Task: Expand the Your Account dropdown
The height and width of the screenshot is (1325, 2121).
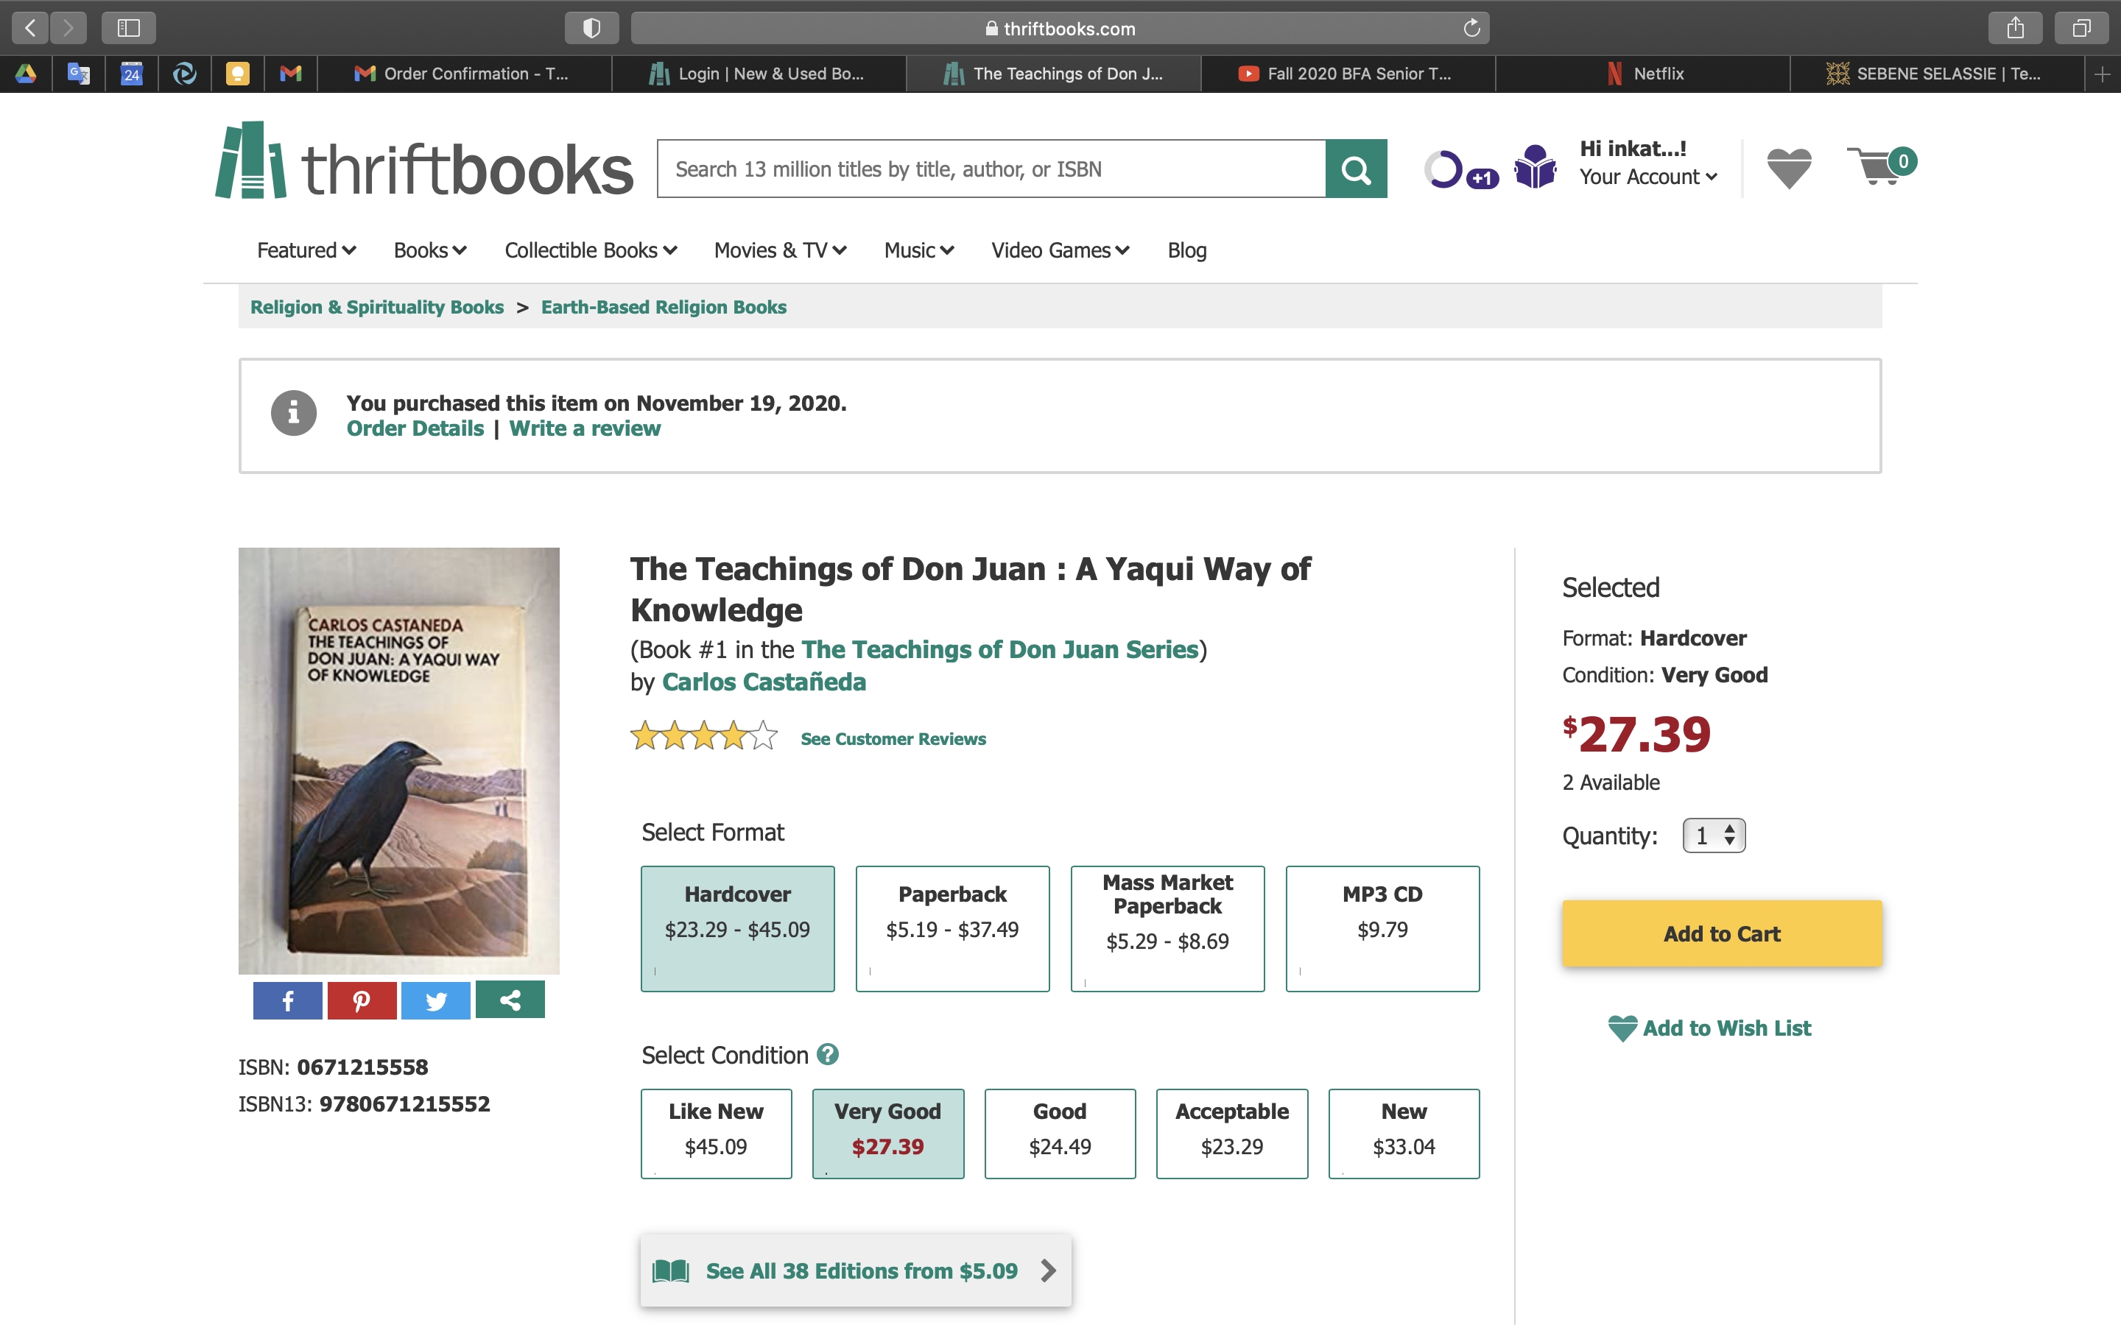Action: (x=1646, y=176)
